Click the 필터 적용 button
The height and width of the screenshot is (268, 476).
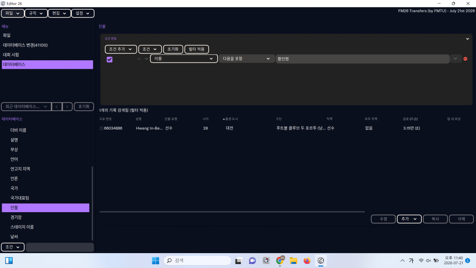[x=197, y=49]
